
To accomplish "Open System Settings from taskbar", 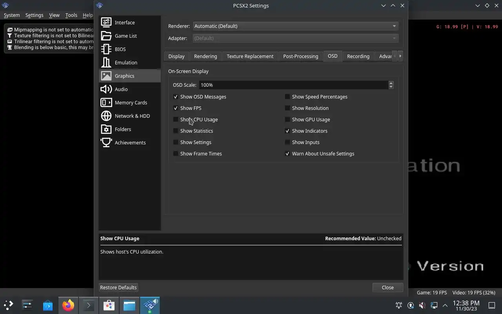I will (x=27, y=305).
